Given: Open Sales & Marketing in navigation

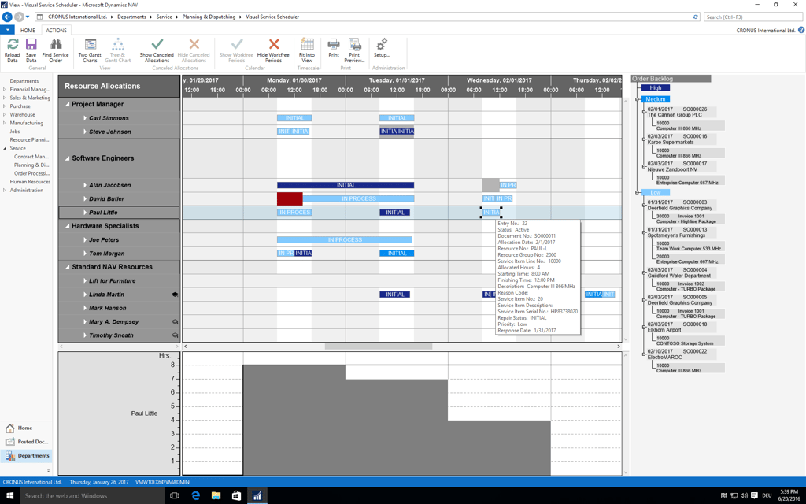Looking at the screenshot, I should point(30,98).
